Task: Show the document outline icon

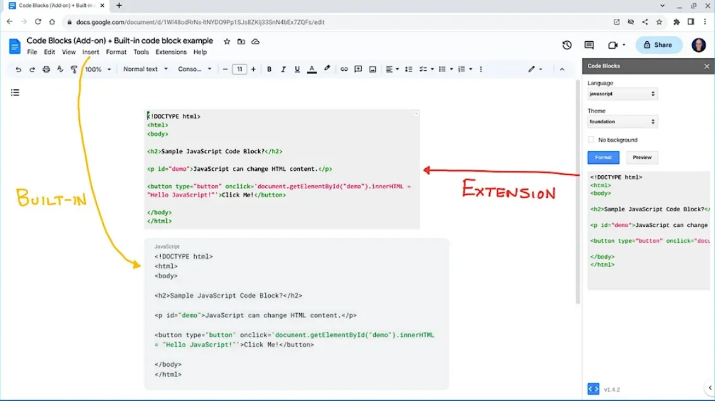Action: (x=15, y=93)
